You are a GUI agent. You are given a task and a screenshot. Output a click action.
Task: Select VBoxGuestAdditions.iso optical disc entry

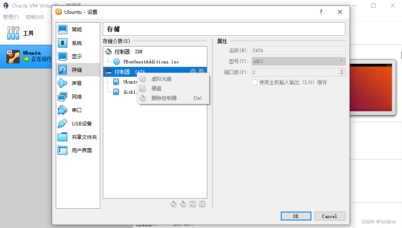click(x=155, y=62)
